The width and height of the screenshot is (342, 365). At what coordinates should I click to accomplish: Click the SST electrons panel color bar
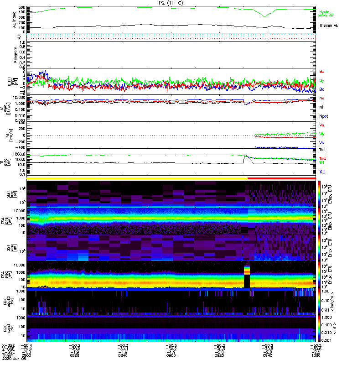pos(319,247)
